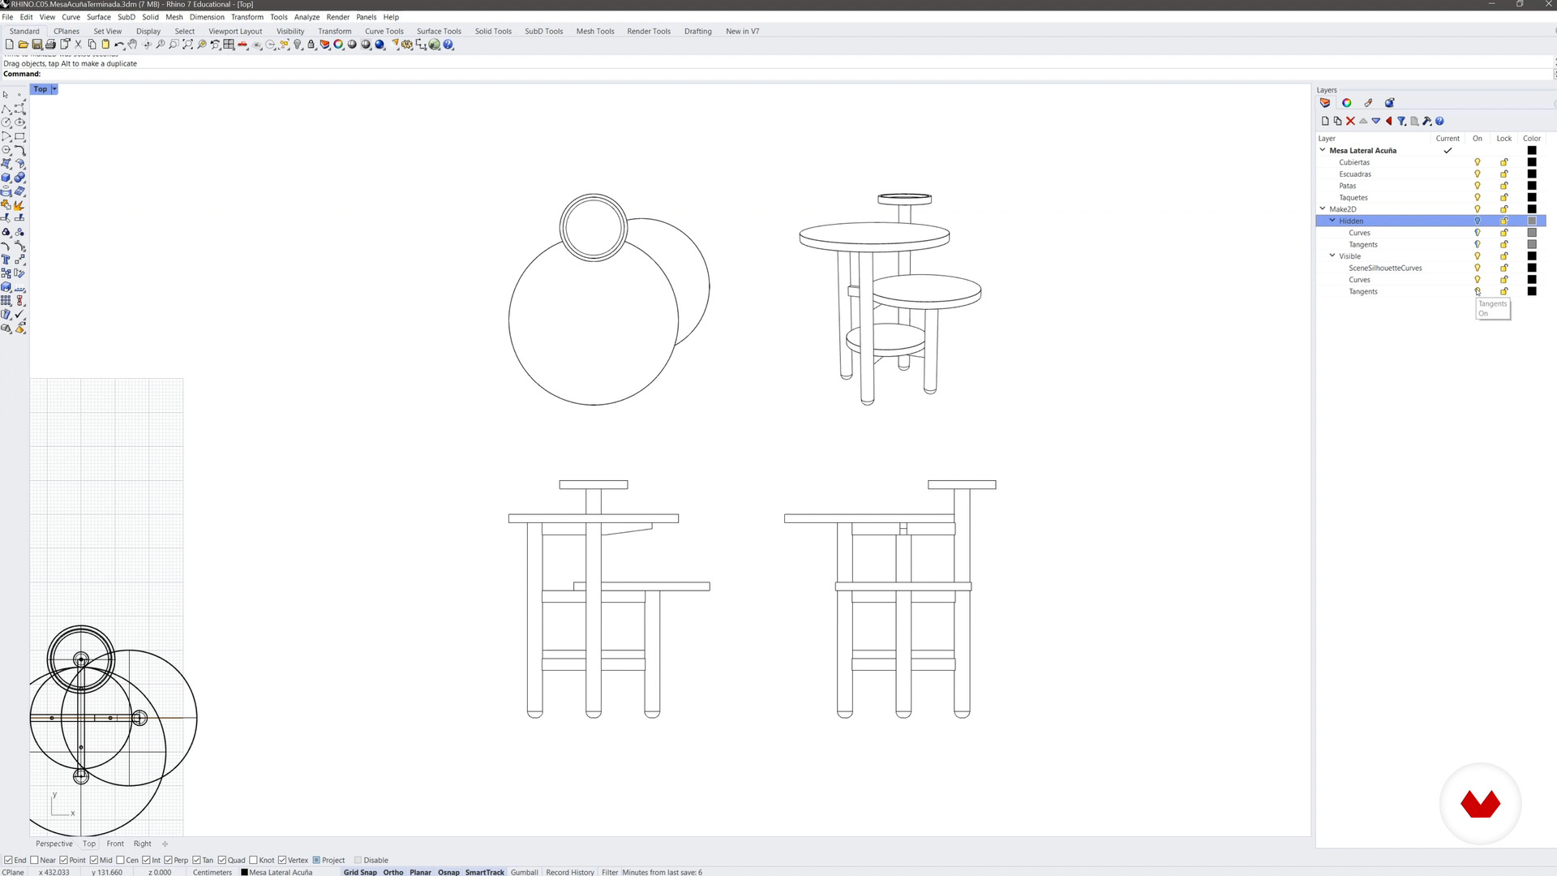Lock the Patas layer
This screenshot has width=1557, height=876.
(x=1504, y=186)
